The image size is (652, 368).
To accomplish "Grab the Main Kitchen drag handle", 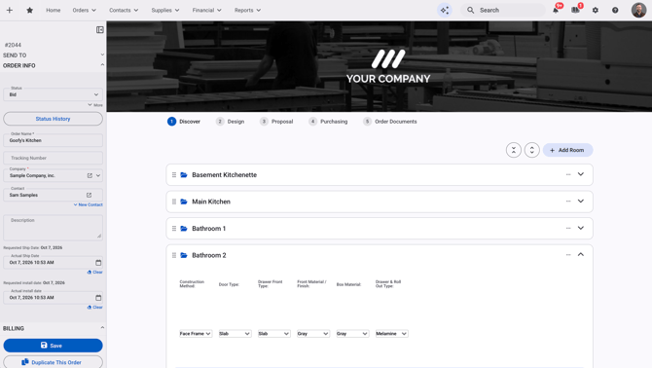I will 174,202.
